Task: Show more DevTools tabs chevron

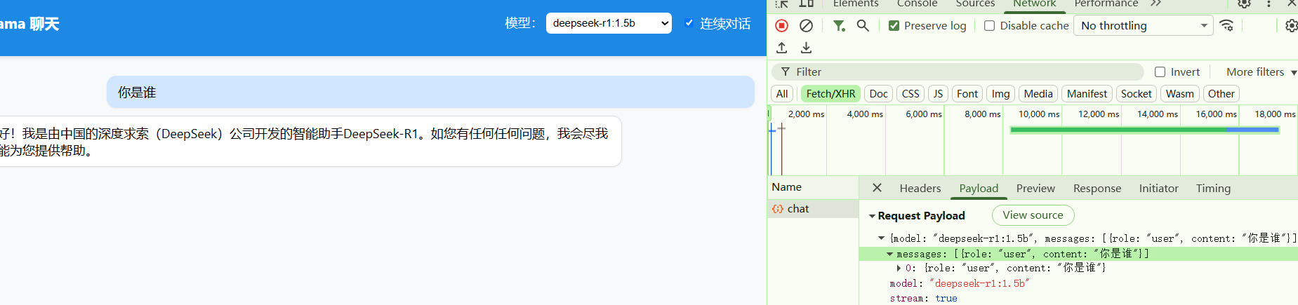Action: [1156, 4]
